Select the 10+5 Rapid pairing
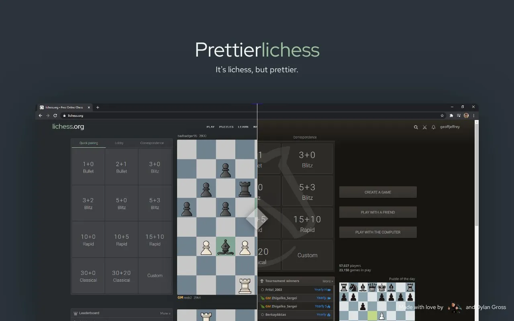The image size is (514, 321). [x=122, y=240]
